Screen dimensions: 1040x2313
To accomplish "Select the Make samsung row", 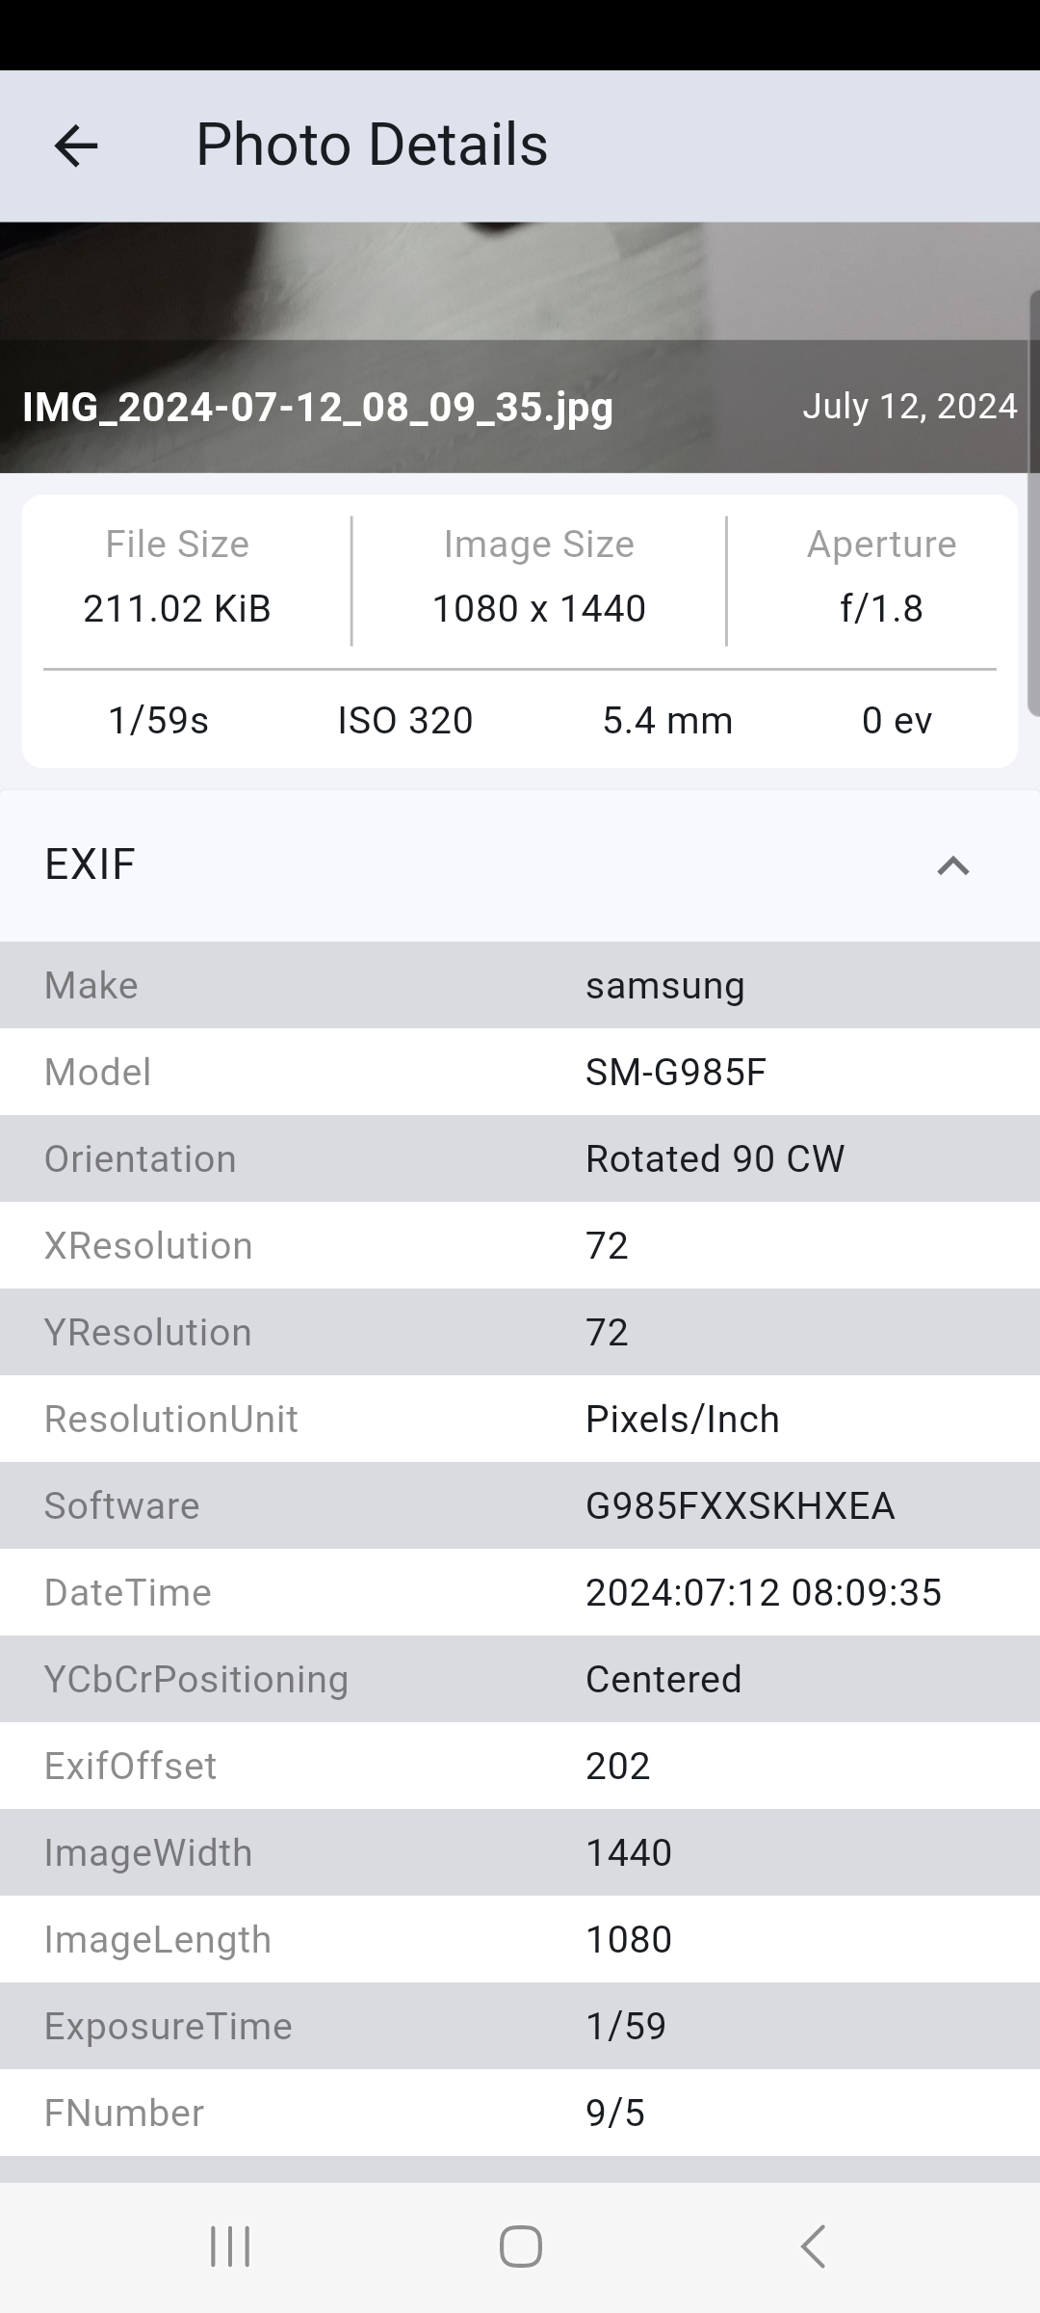I will point(520,985).
